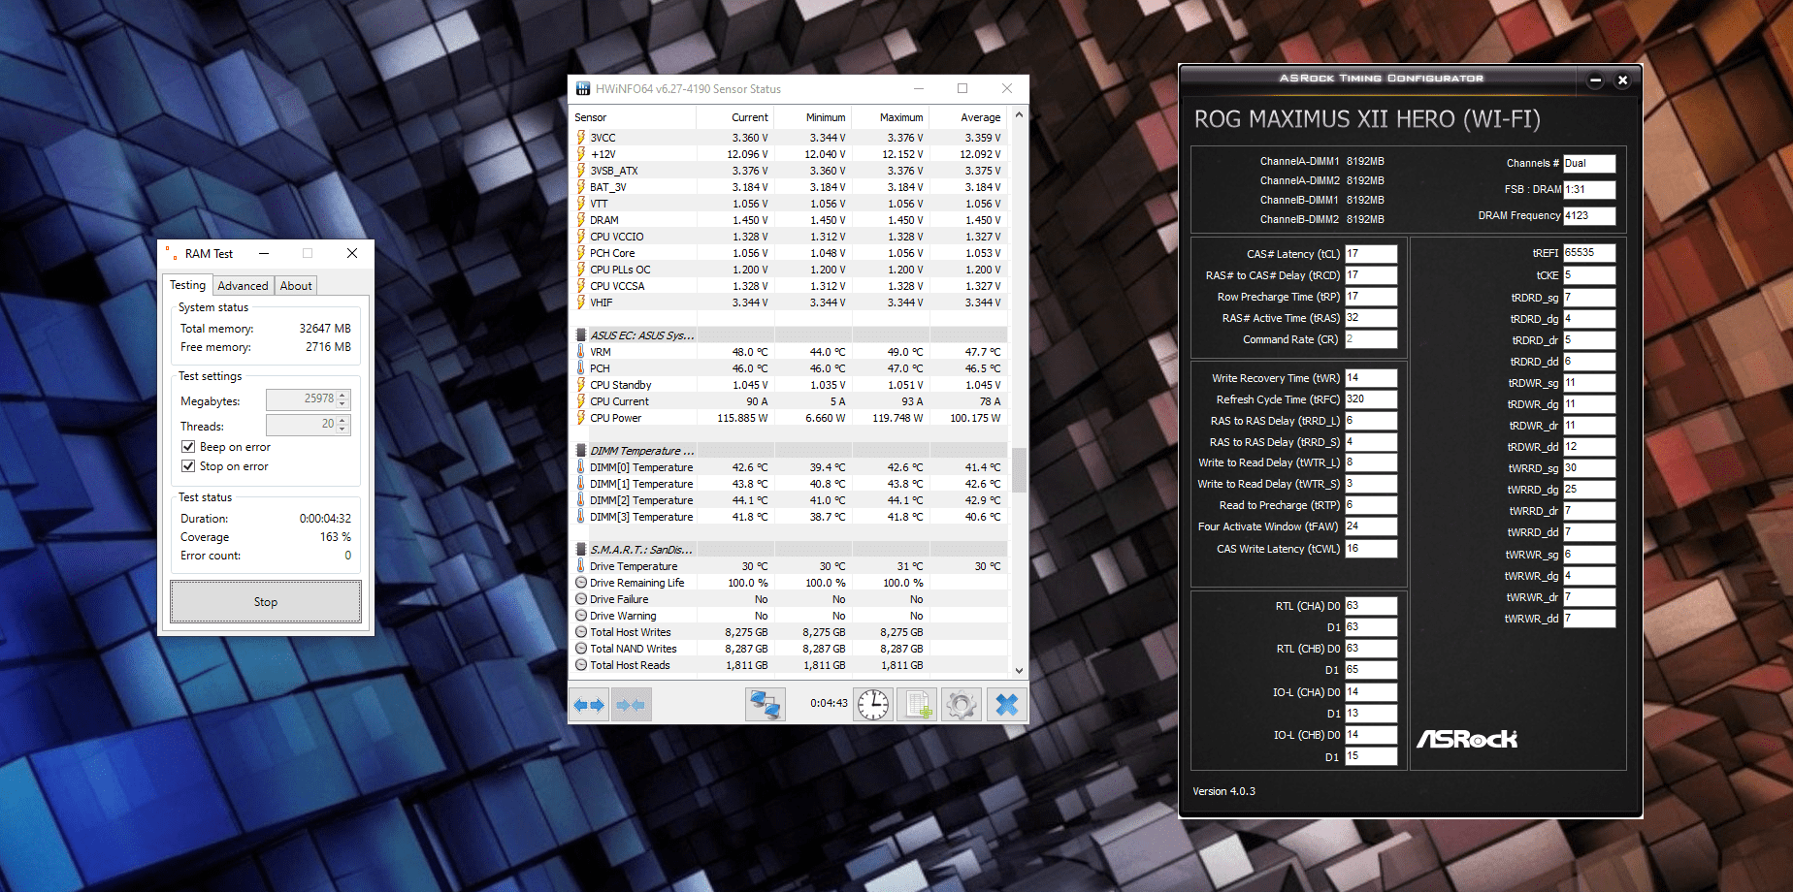Click the drive icon of S.M.A.R.T. group

pos(581,550)
